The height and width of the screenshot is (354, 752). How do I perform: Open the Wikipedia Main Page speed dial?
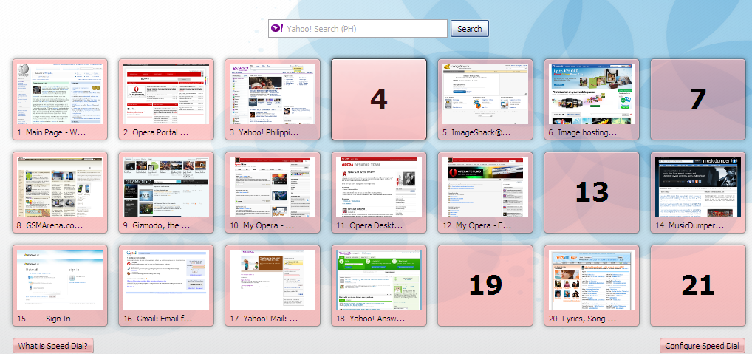point(60,95)
